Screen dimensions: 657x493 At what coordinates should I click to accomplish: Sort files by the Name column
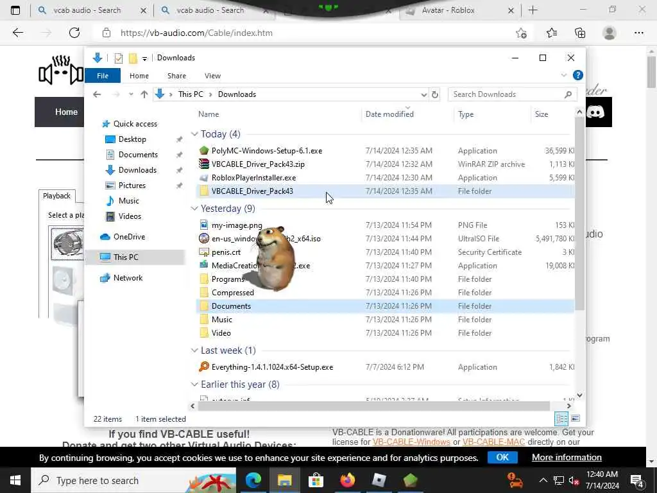point(209,114)
